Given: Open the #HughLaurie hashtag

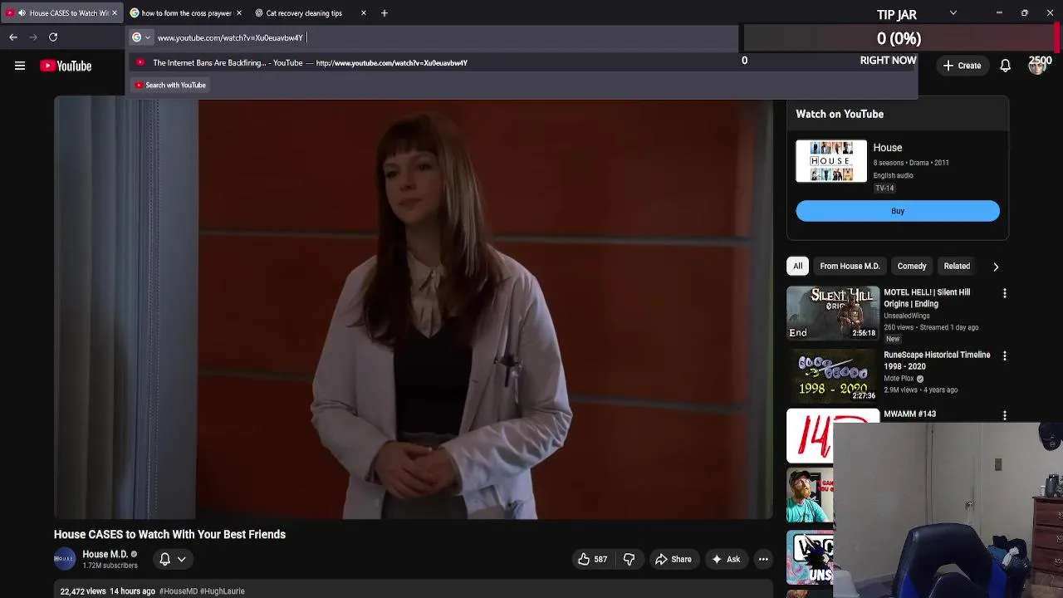Looking at the screenshot, I should (x=223, y=591).
